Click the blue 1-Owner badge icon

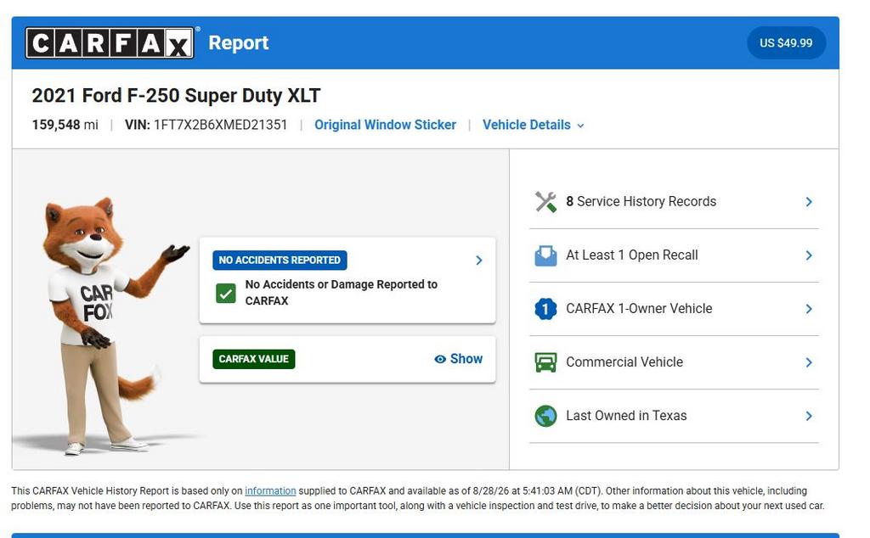click(545, 309)
